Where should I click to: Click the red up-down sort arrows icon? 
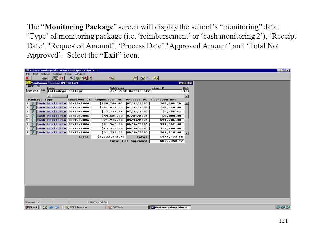tap(61, 78)
